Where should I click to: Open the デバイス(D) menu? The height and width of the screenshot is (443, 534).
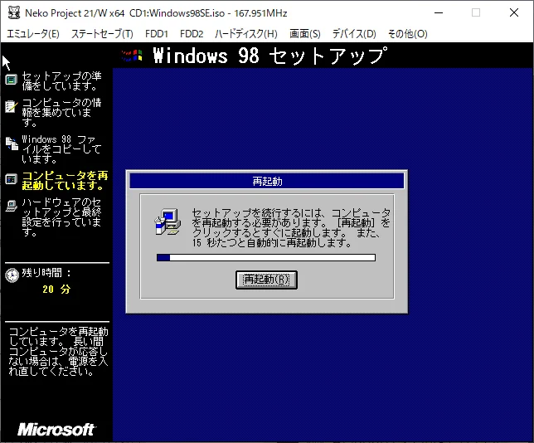[354, 34]
